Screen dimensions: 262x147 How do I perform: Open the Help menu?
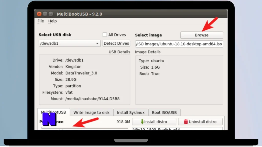(x=52, y=21)
